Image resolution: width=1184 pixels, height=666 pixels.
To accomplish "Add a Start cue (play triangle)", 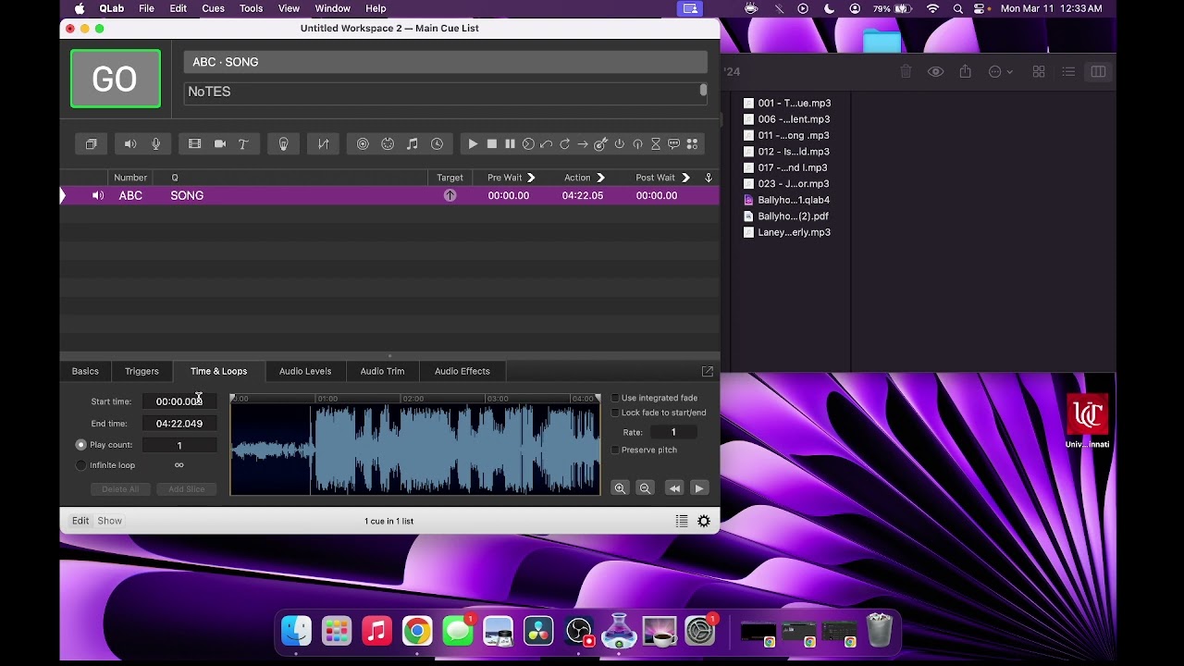I will 473,144.
